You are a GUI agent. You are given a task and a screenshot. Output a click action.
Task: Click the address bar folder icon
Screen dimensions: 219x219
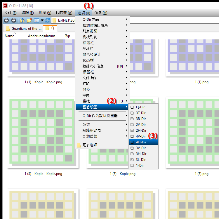54,20
